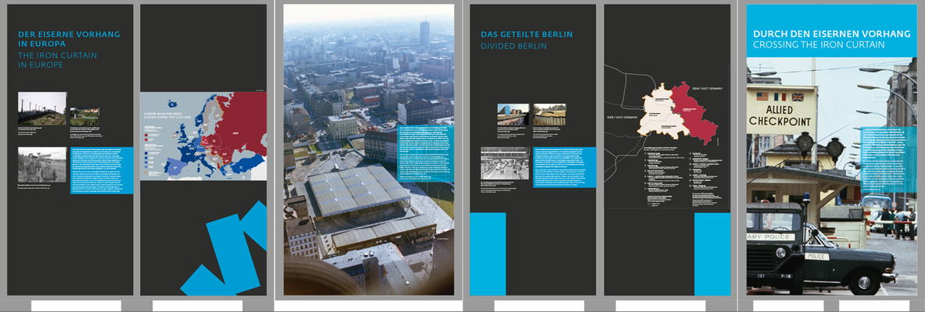Select the subtitle 'CROSSING THE IRON CURTAIN'
Image resolution: width=925 pixels, height=312 pixels.
(818, 45)
